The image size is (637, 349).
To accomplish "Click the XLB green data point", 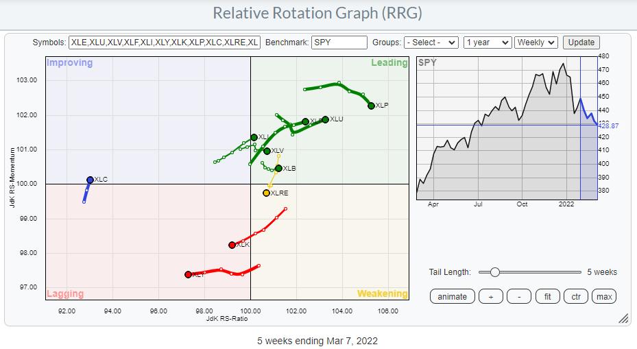I will pyautogui.click(x=278, y=168).
